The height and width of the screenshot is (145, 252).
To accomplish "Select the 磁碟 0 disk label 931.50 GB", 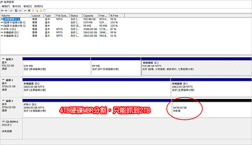I will 11,66.
